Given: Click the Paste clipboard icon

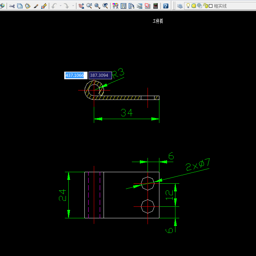Looking at the screenshot, I should click(28, 6).
